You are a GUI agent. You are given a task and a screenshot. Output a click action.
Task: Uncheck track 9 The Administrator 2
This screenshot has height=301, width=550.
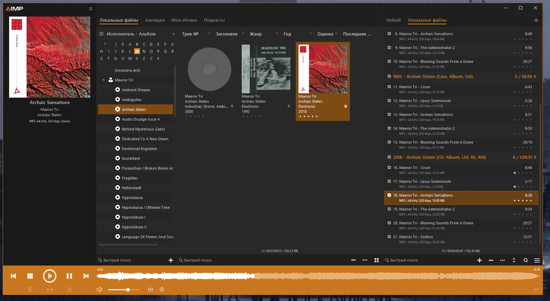pyautogui.click(x=389, y=48)
